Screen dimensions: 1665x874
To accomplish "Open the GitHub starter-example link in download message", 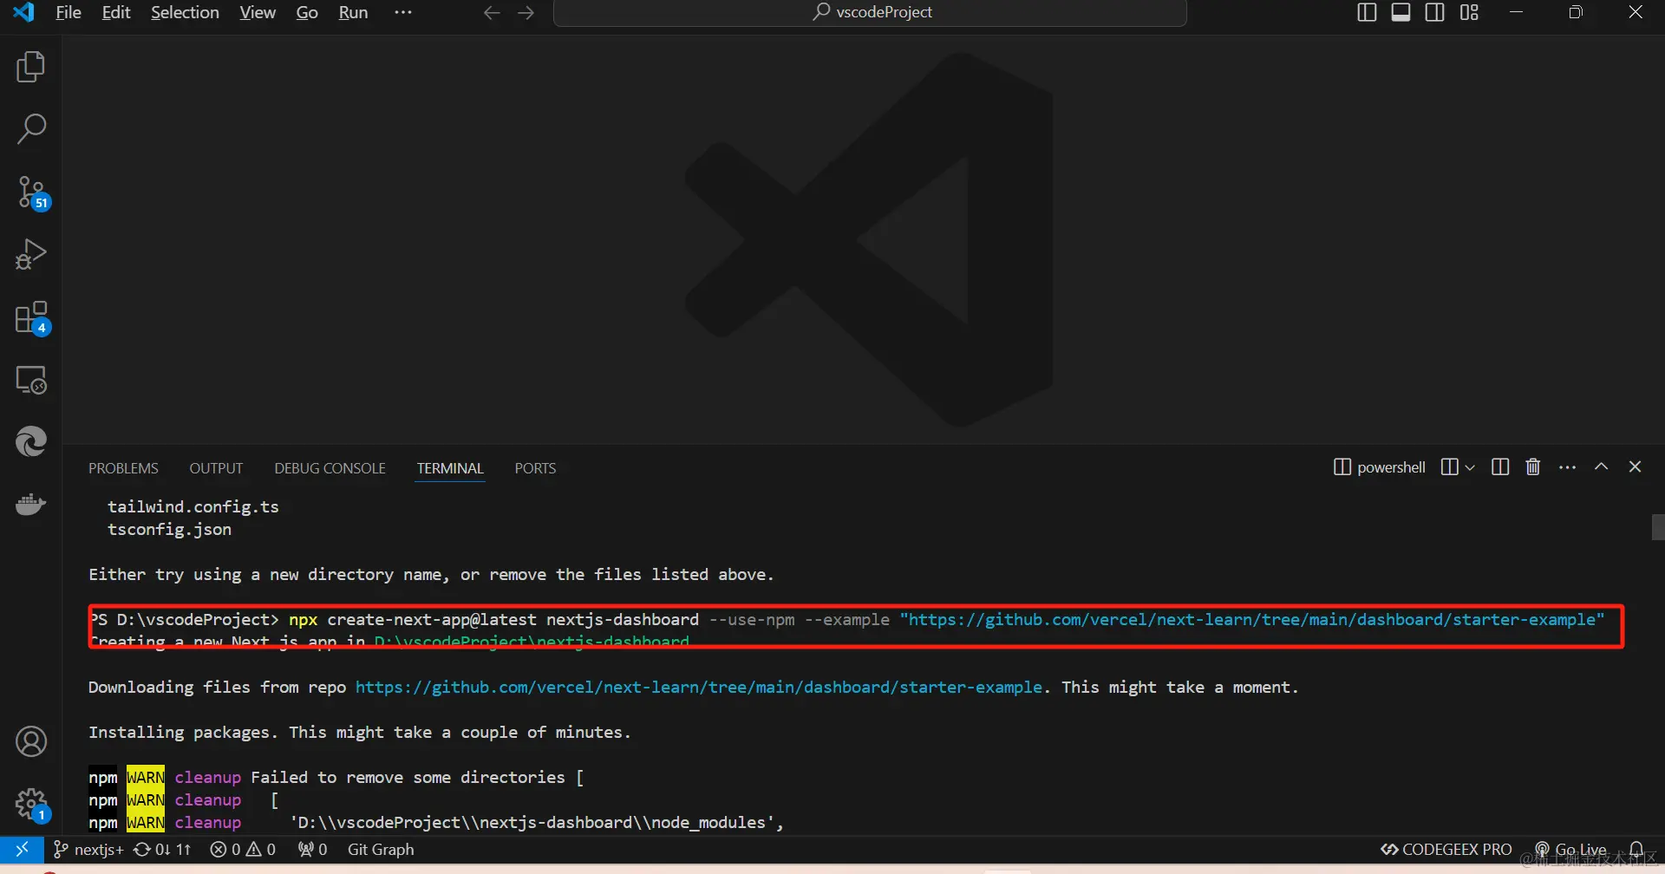I will click(698, 688).
